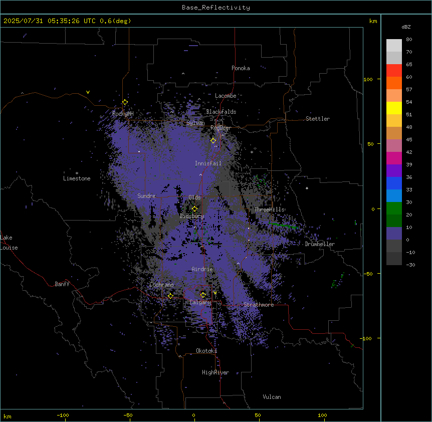
Task: Click the Banff label
Action: (62, 284)
